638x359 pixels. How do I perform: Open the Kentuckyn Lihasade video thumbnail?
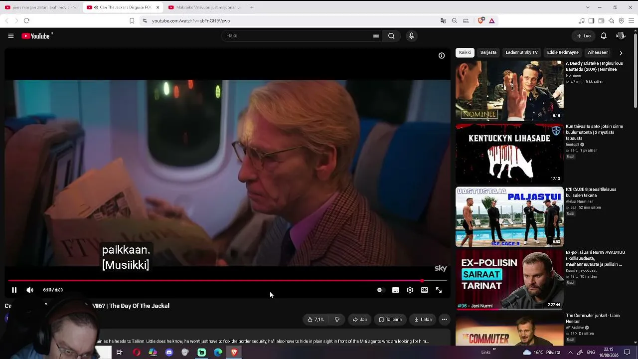click(x=509, y=154)
